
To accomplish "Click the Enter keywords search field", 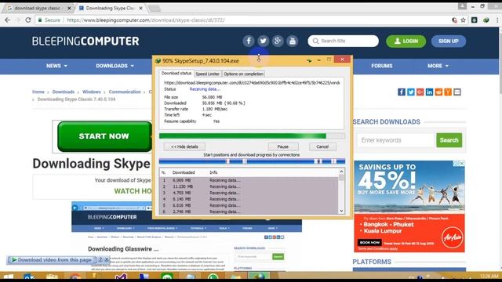I will tap(396, 140).
